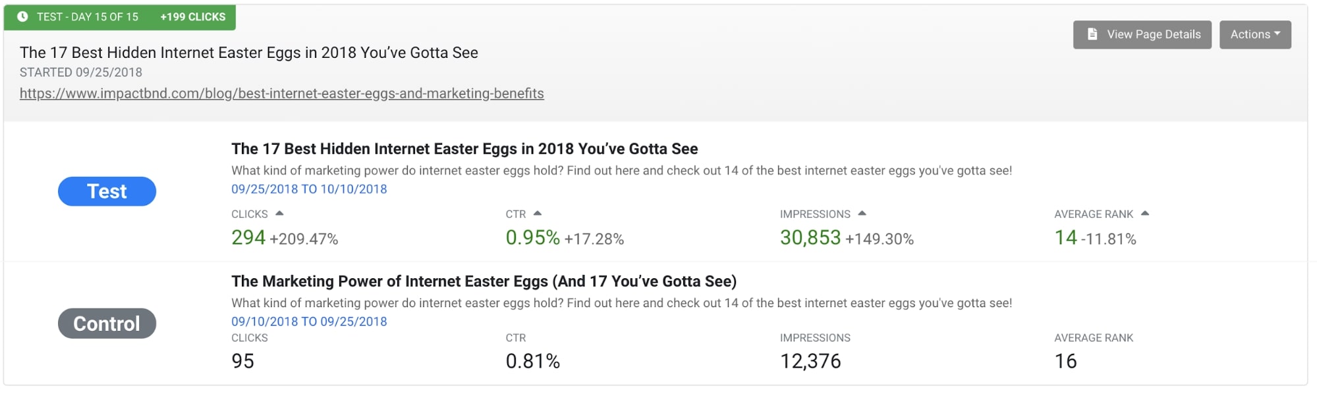
Task: Select the gray Control label
Action: (107, 324)
